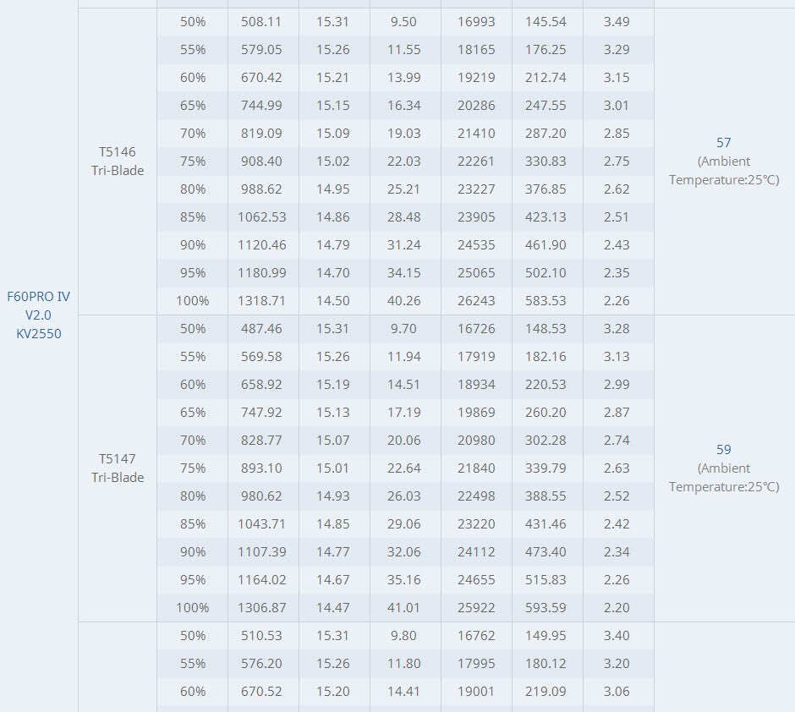Click the 59 operating temperature value
Image resolution: width=795 pixels, height=712 pixels.
(x=723, y=450)
